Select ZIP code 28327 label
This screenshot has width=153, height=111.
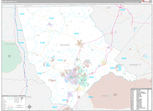click(76, 34)
